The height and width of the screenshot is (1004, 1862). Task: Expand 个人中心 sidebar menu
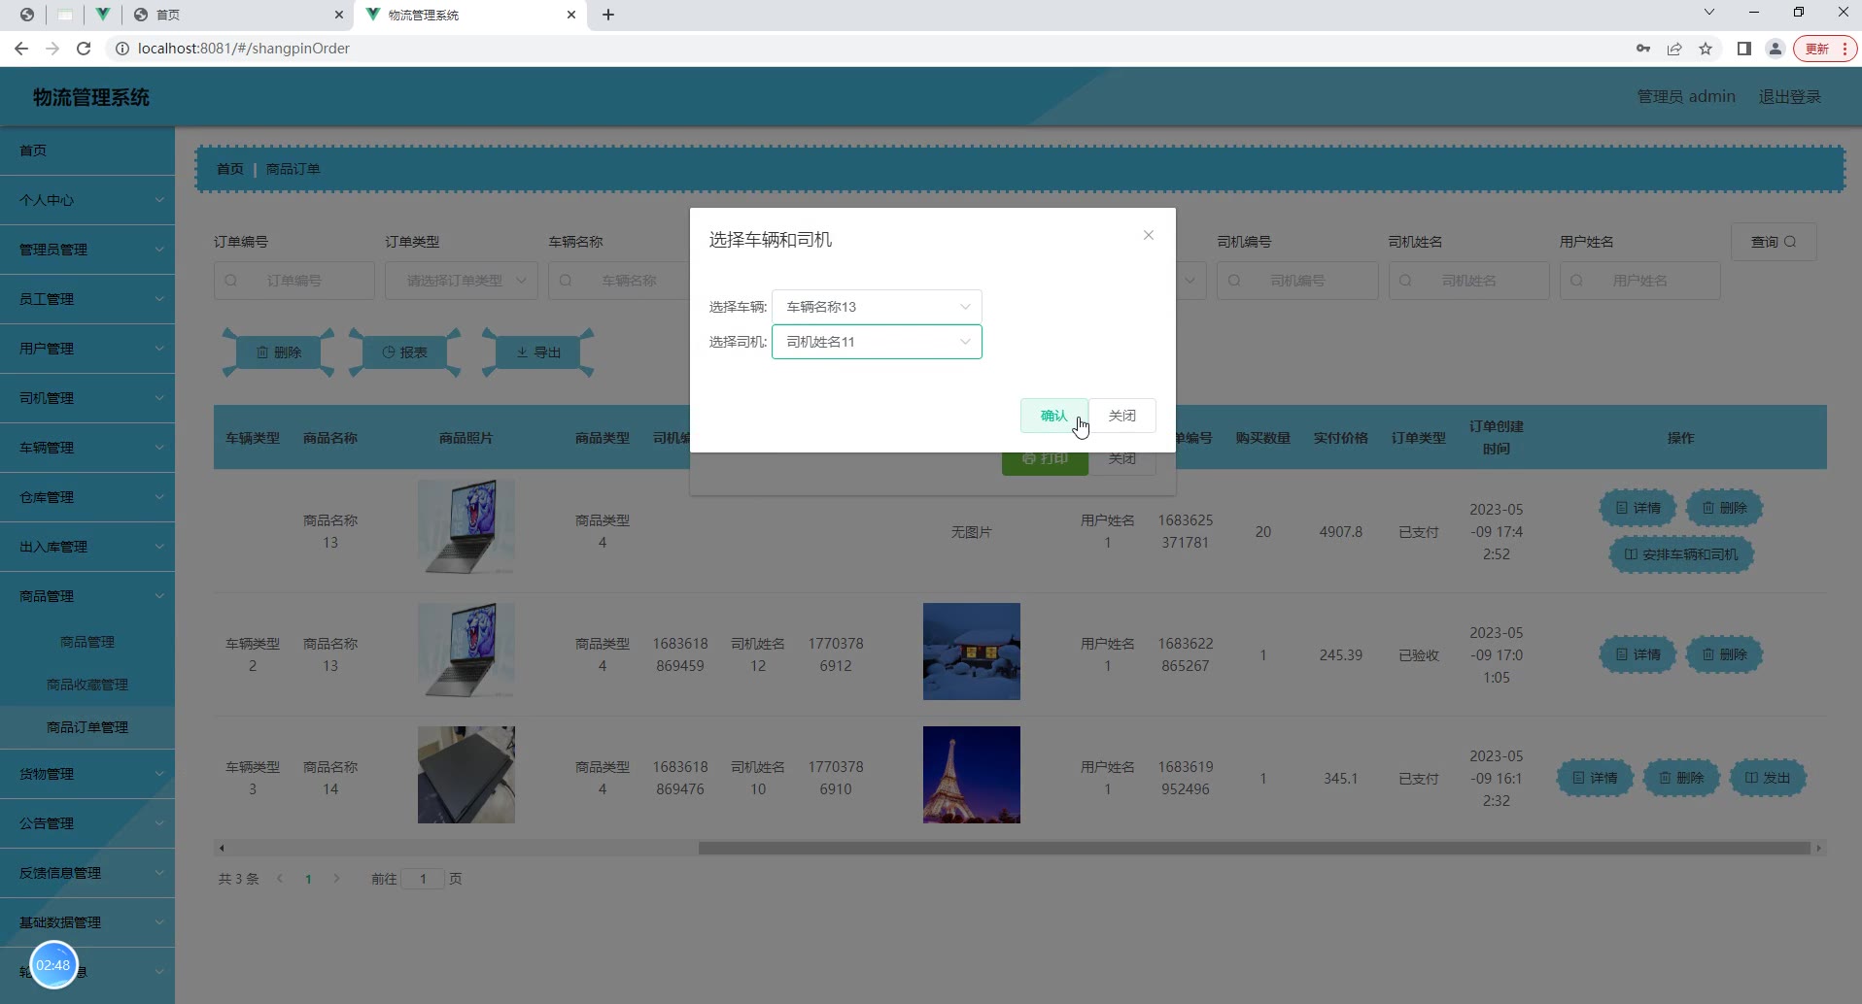[x=87, y=200]
